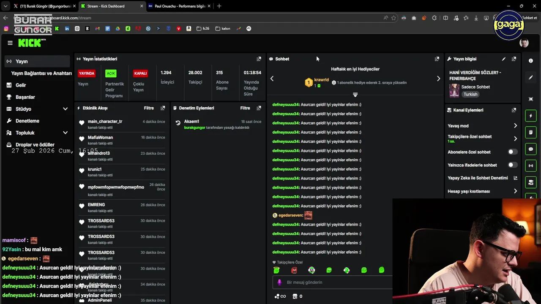
Task: Click the YAYINDA live status badge
Action: [x=87, y=73]
